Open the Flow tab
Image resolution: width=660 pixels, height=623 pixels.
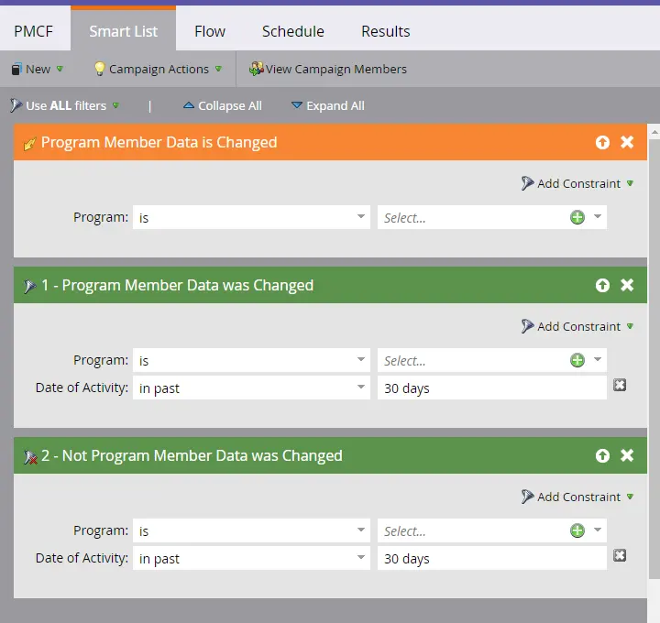tap(210, 31)
